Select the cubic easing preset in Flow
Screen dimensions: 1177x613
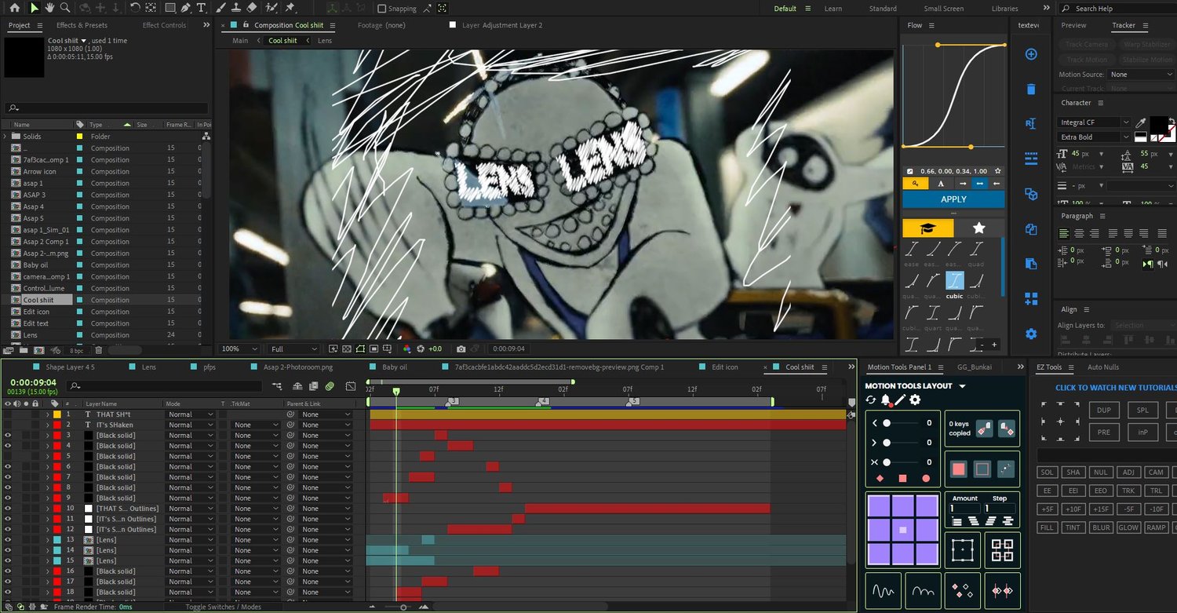954,281
